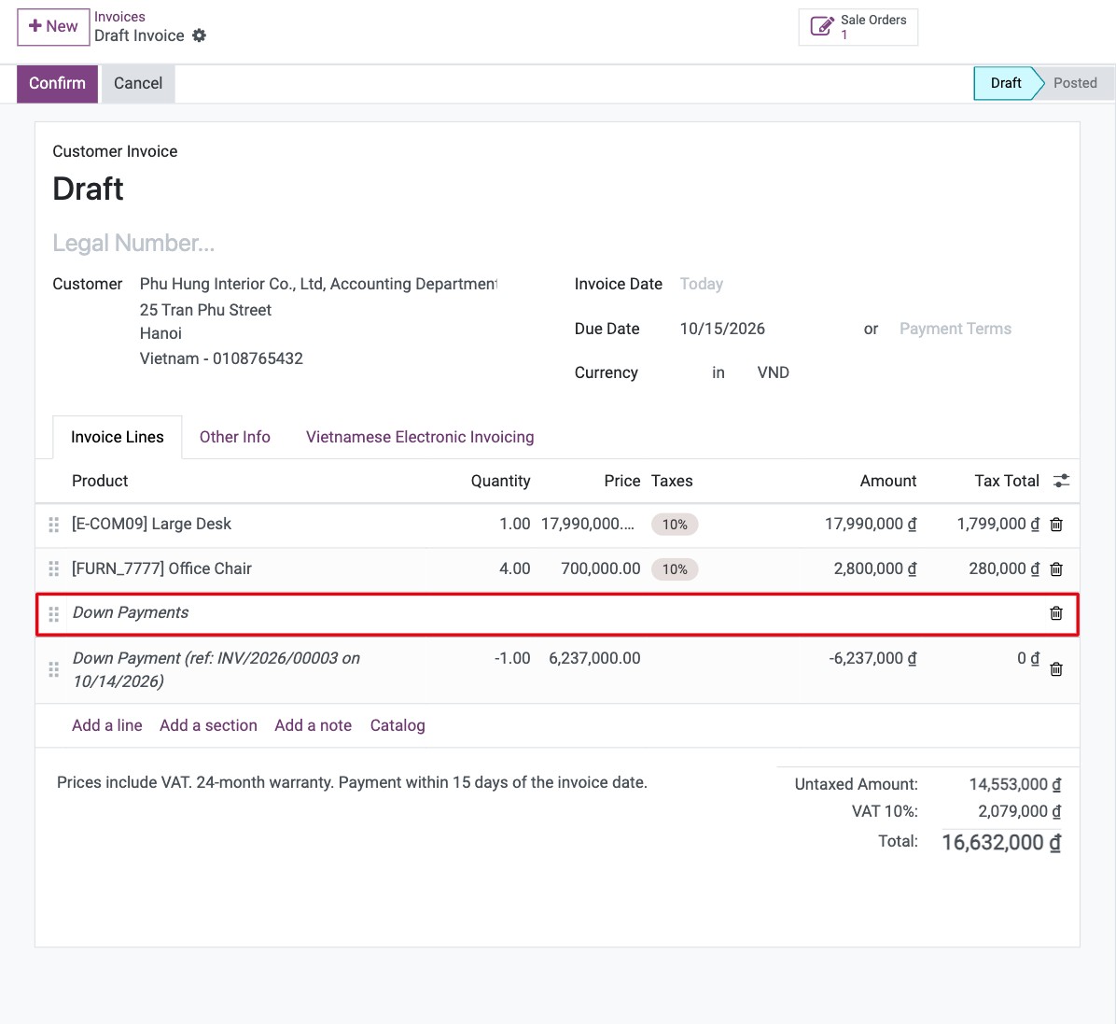Screen dimensions: 1116x1024
Task: Add a note to invoice lines
Action: click(x=314, y=725)
